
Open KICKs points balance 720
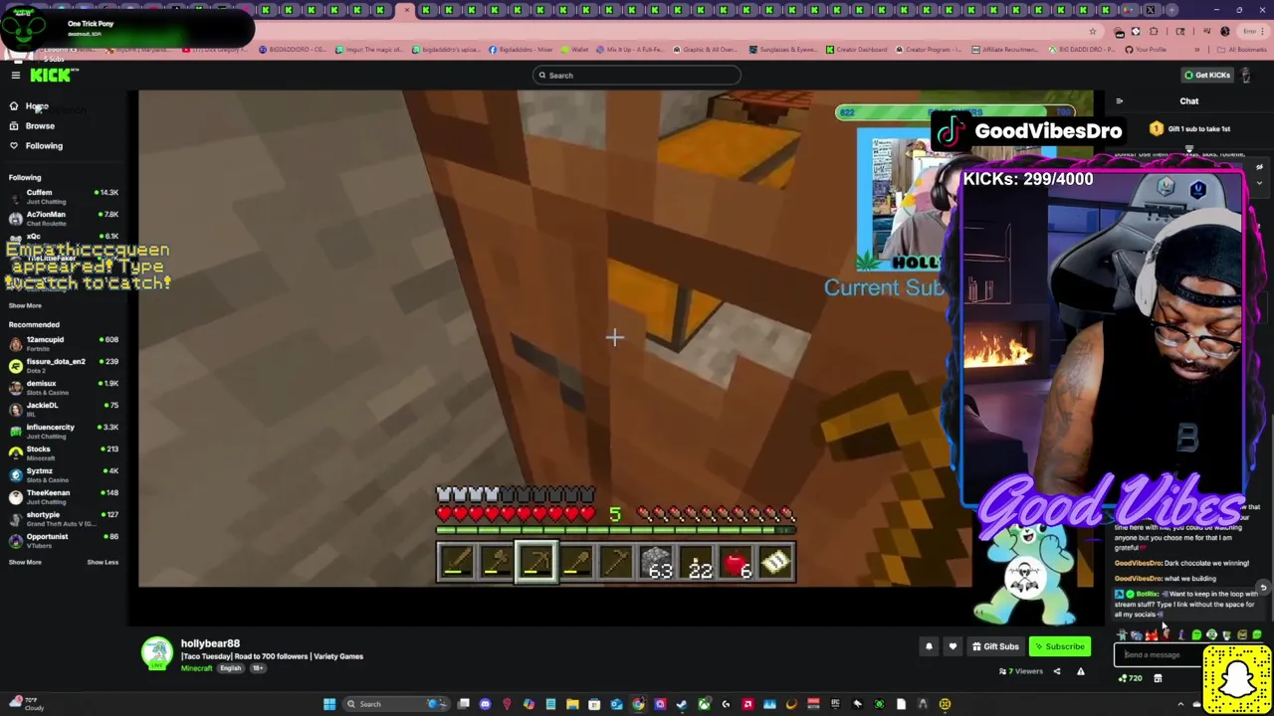point(1131,678)
